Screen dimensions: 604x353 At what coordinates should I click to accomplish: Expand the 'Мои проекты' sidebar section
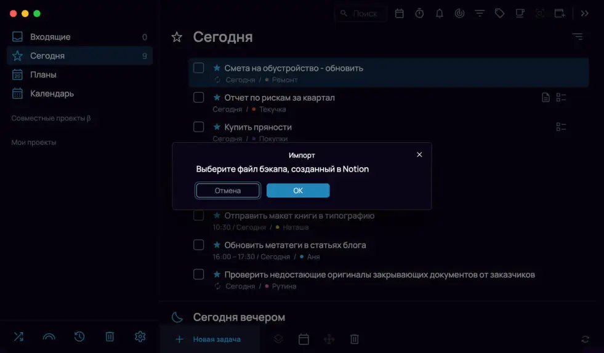point(34,143)
